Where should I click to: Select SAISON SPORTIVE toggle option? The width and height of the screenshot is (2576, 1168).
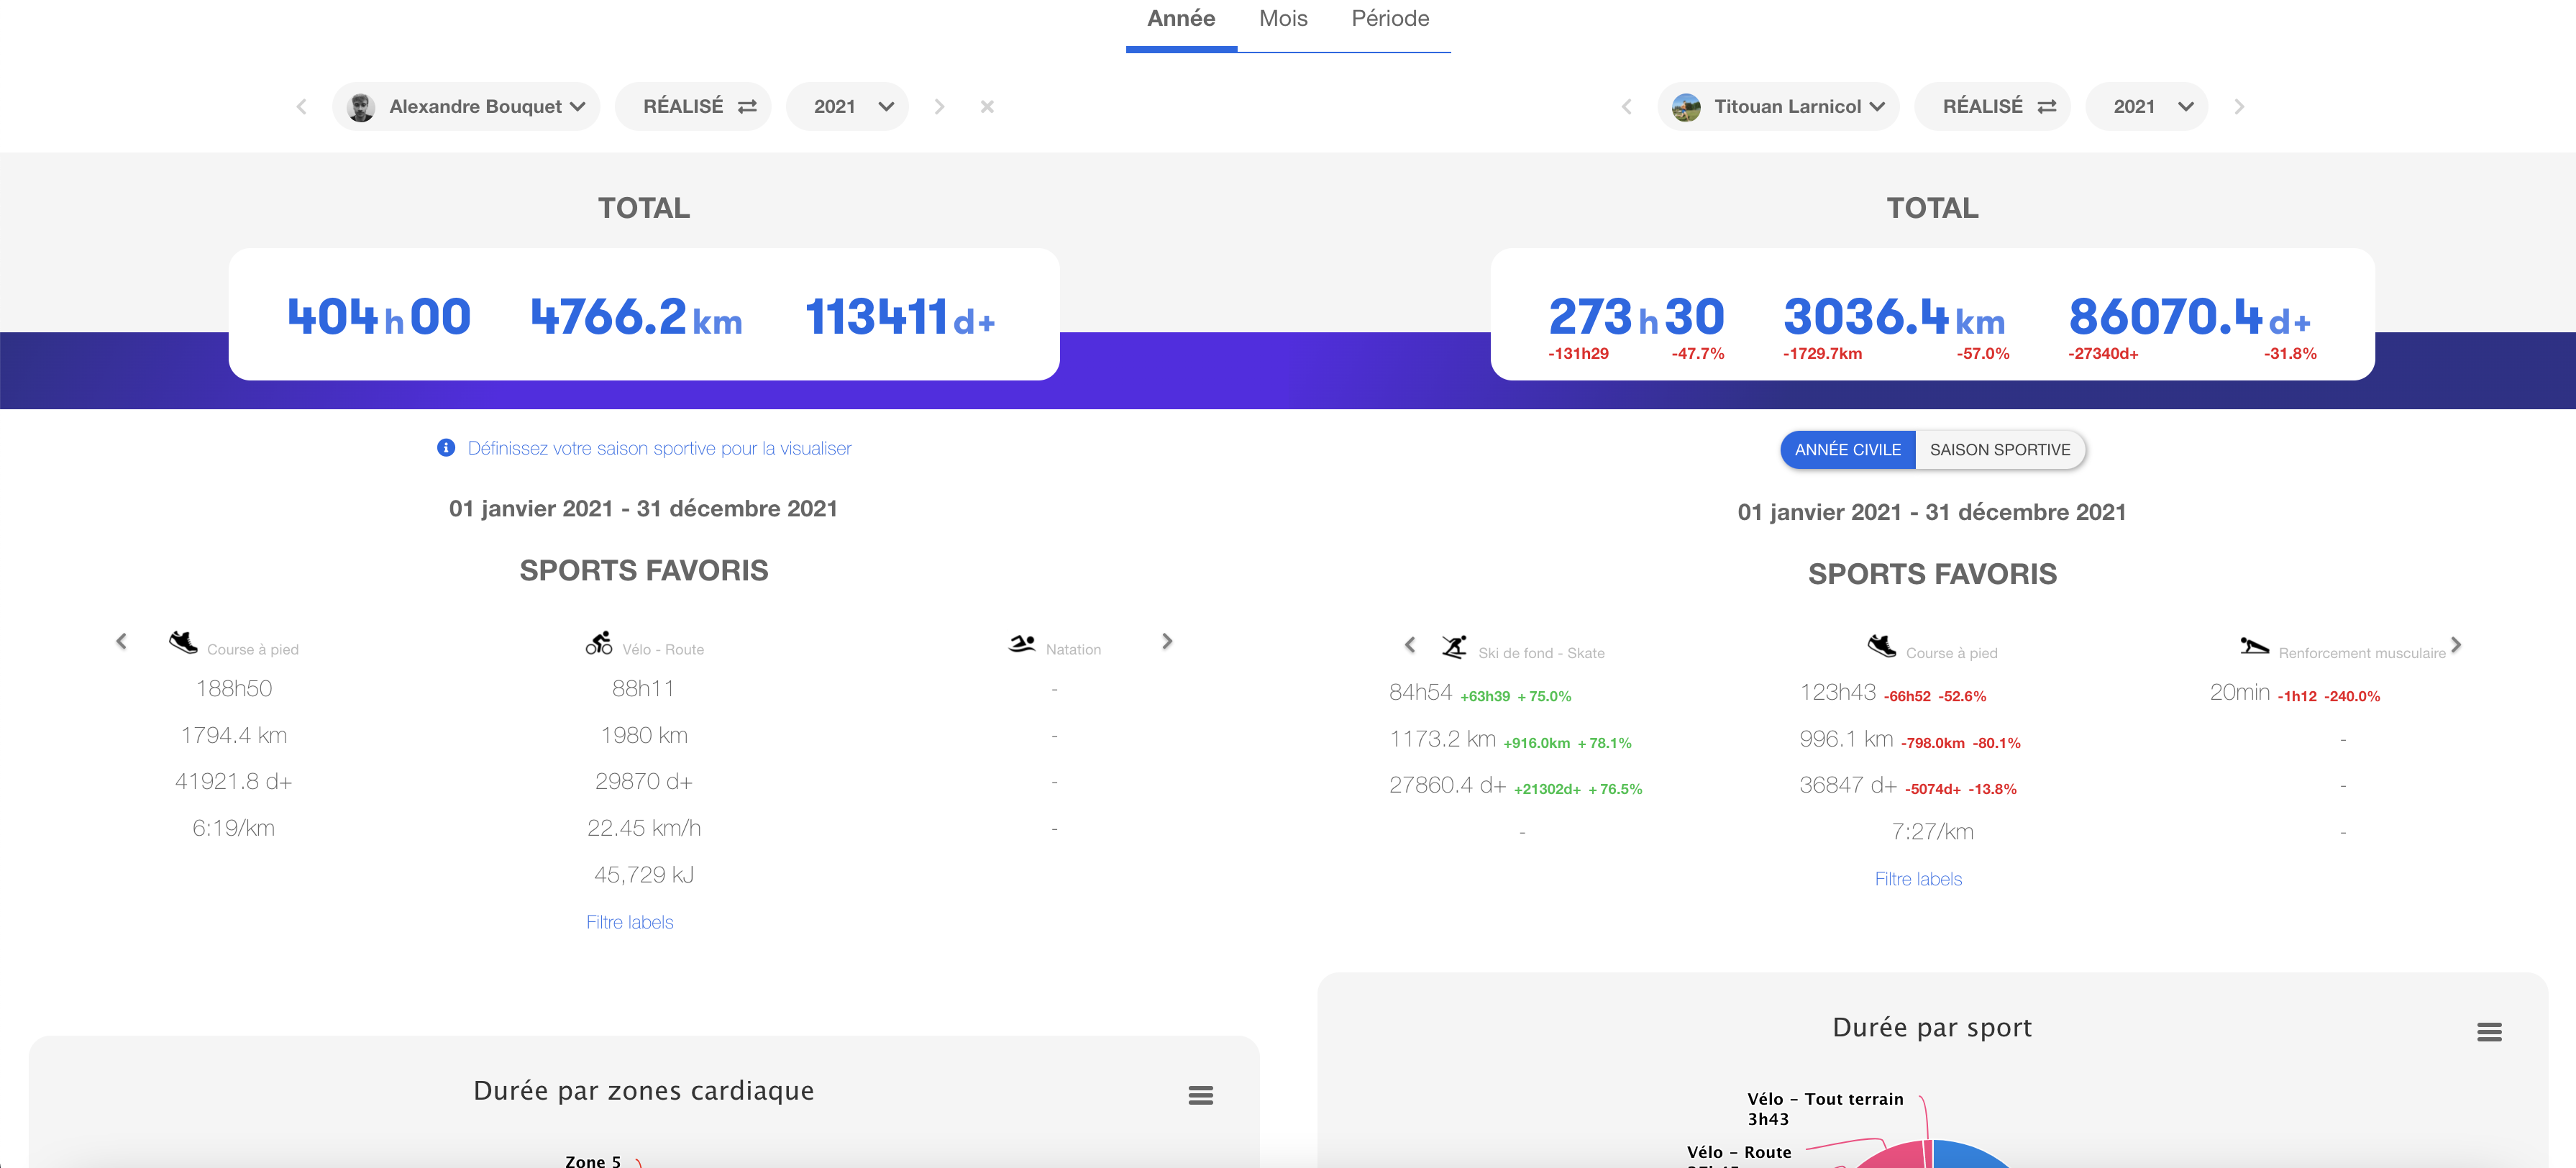point(2000,450)
